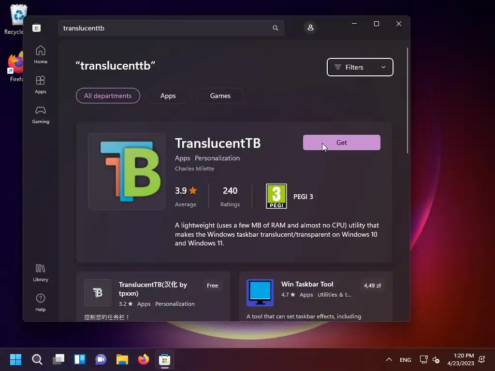Open the Win Taskbar Tool result
Image resolution: width=495 pixels, height=371 pixels.
(x=315, y=297)
